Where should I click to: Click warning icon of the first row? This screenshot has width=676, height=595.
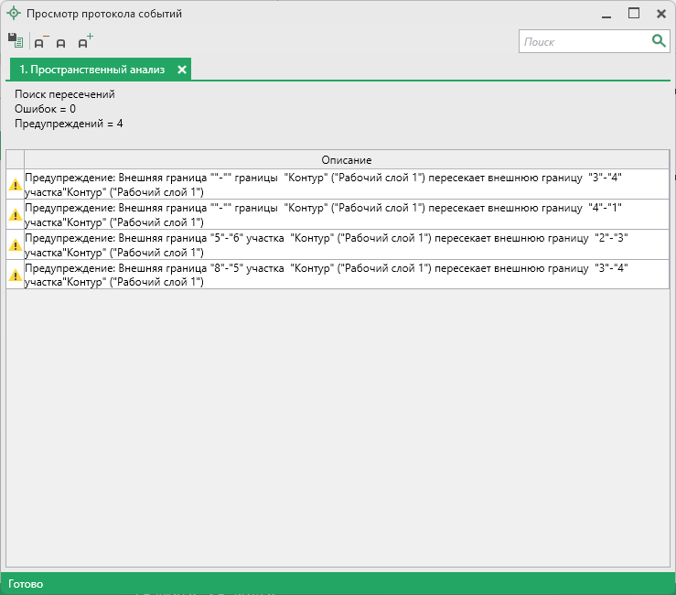click(x=15, y=185)
